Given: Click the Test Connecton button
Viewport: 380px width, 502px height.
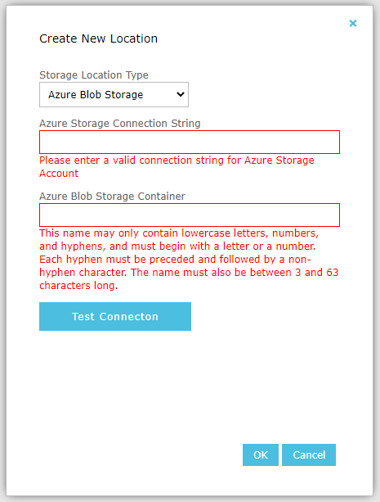Looking at the screenshot, I should 115,316.
